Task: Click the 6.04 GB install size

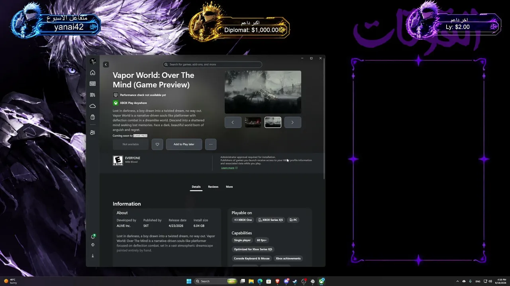Action: point(199,226)
